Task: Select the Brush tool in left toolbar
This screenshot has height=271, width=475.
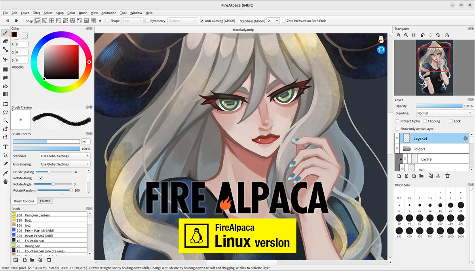Action: pos(6,33)
